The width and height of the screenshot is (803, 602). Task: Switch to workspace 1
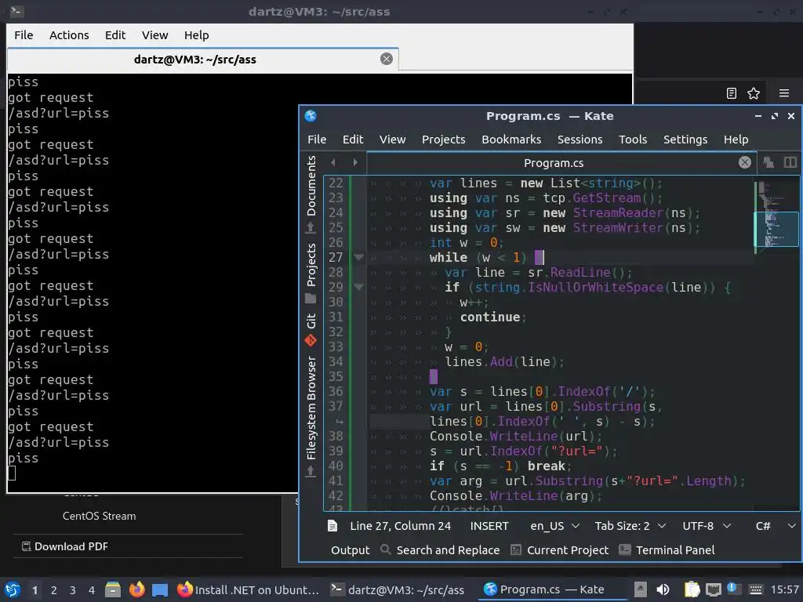pos(35,590)
